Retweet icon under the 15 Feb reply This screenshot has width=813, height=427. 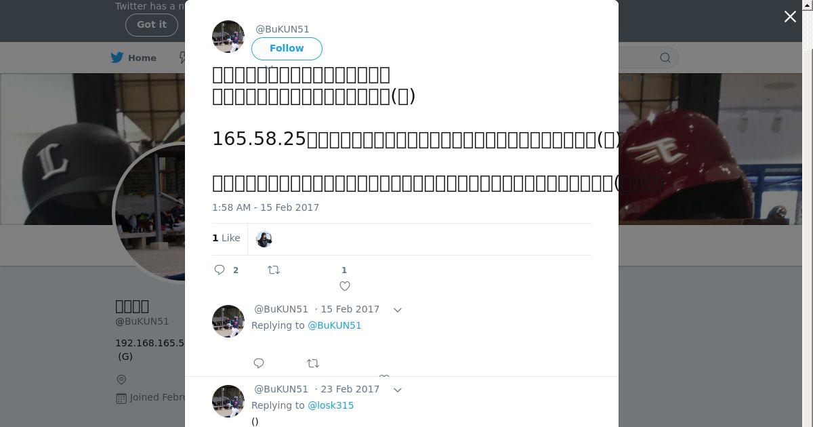tap(313, 363)
